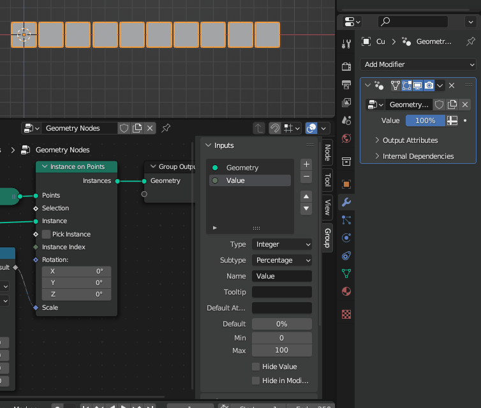Viewport: 481px width, 408px height.
Task: Open the Subtype Percentage dropdown
Action: pyautogui.click(x=282, y=260)
